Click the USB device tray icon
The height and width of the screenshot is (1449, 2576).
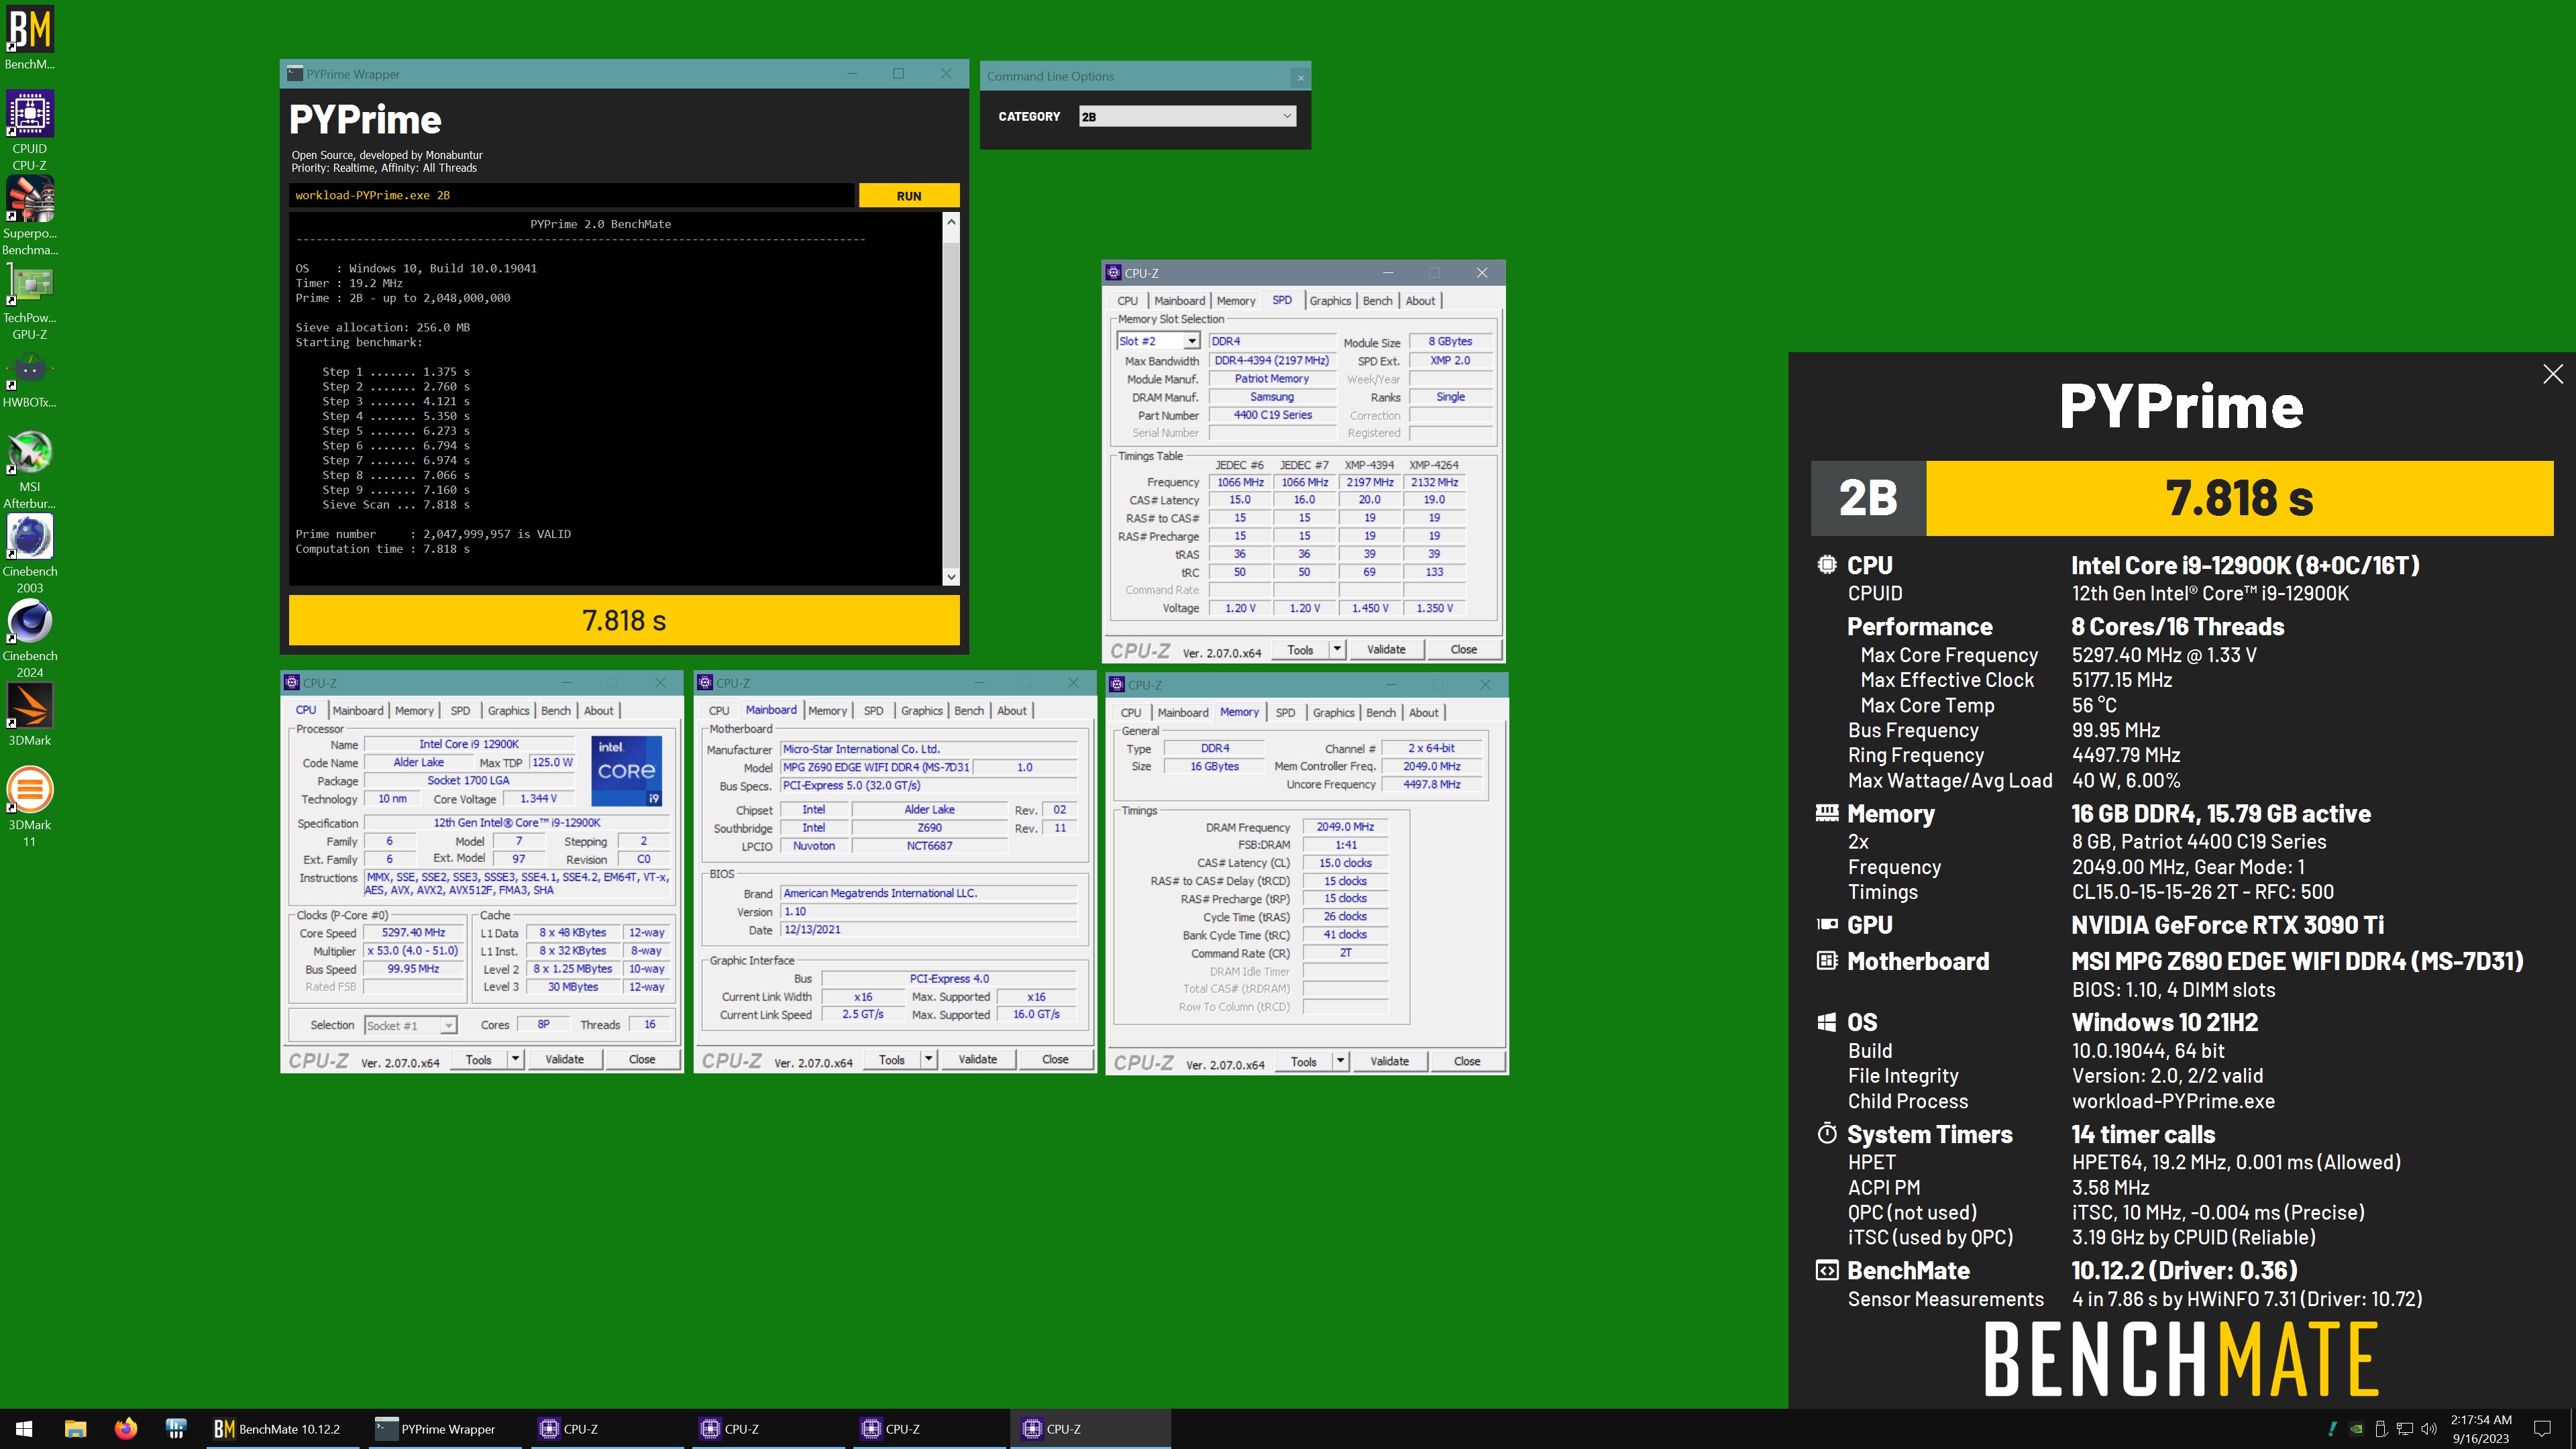pos(2380,1429)
